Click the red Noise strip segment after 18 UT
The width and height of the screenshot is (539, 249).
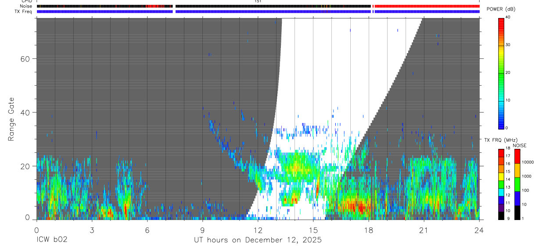point(427,6)
